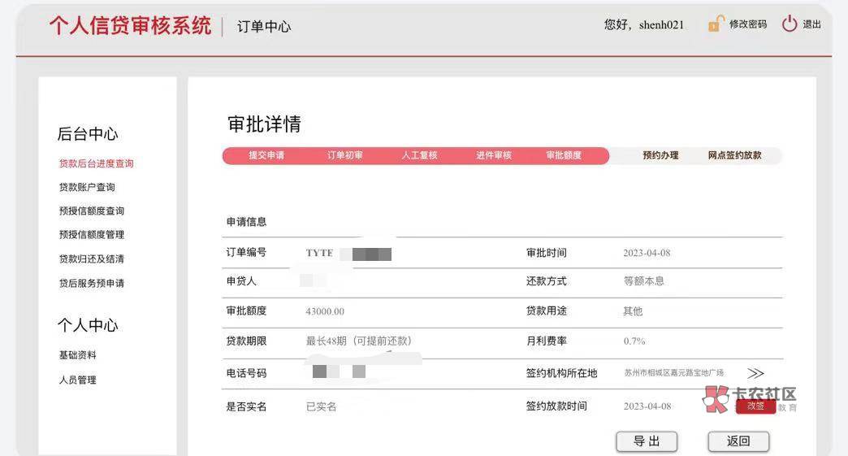Open 贷款归还及结清 menu item

(x=92, y=258)
